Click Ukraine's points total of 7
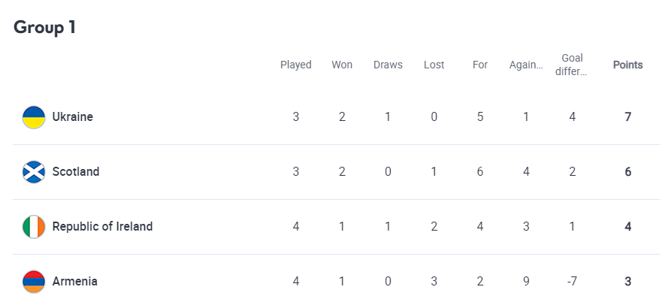 click(627, 117)
